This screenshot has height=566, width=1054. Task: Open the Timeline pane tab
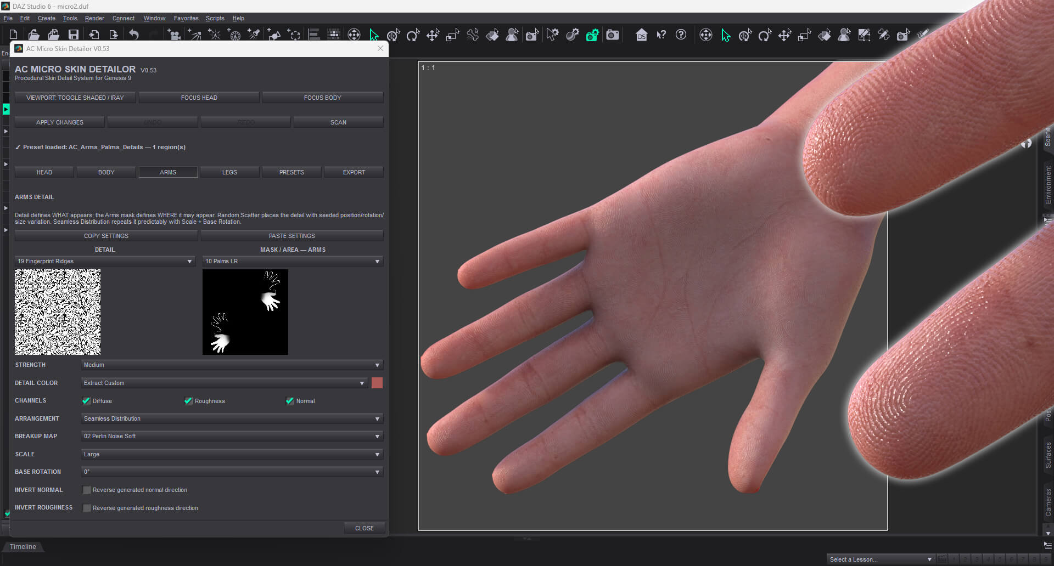[x=23, y=547]
